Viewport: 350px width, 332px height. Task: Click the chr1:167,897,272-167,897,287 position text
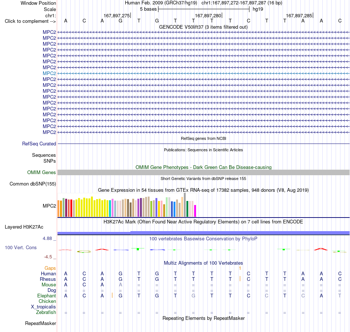pos(242,3)
